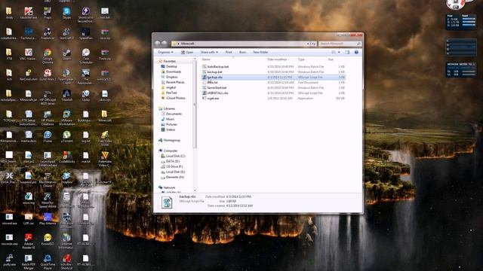This screenshot has width=483, height=271.
Task: Open the change-view options dropdown arrow
Action: 339,52
